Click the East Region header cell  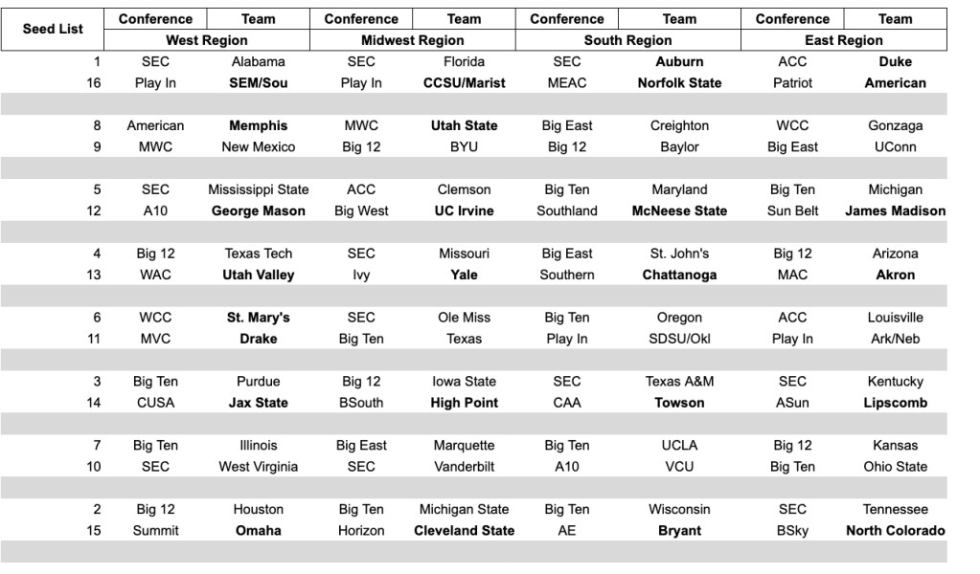tap(844, 40)
